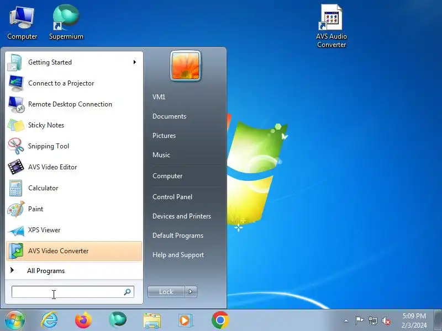Image resolution: width=442 pixels, height=331 pixels.
Task: Click the Snipping Tool scissors icon
Action: pyautogui.click(x=16, y=146)
